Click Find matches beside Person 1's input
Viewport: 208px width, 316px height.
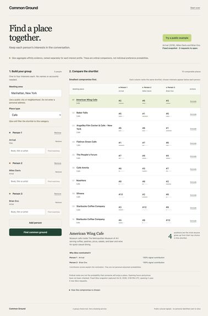[x=54, y=151]
